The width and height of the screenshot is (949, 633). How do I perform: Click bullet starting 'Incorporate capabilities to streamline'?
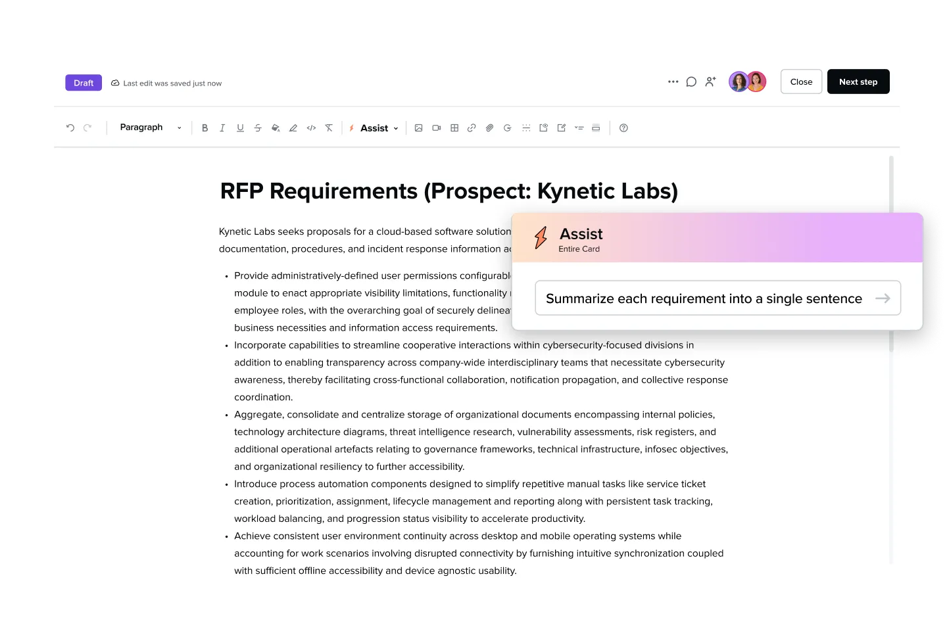tap(481, 371)
